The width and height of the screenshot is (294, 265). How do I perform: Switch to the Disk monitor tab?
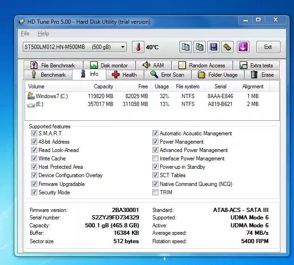(x=110, y=65)
